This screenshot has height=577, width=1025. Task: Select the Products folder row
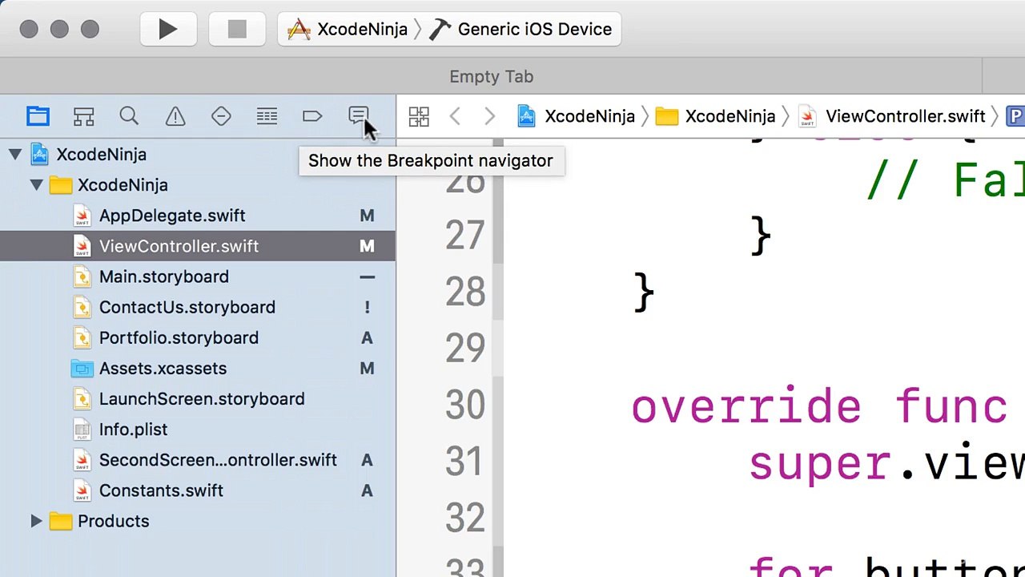[x=198, y=521]
